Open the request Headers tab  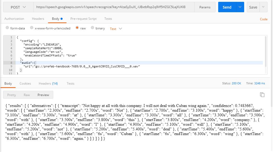[x=38, y=19]
